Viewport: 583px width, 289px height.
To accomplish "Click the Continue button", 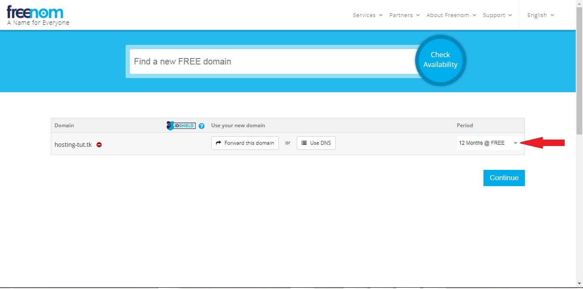I will point(504,178).
